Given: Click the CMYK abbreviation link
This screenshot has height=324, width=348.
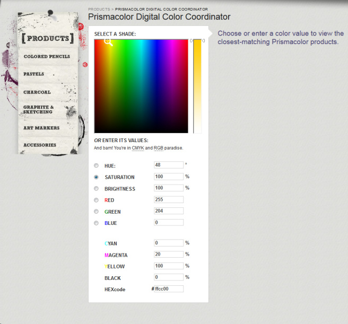Looking at the screenshot, I should point(138,148).
